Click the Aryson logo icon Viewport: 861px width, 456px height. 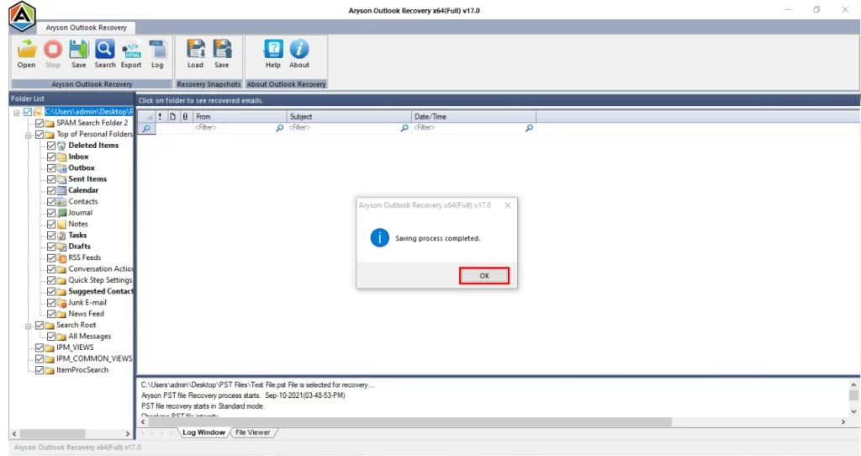pyautogui.click(x=22, y=16)
